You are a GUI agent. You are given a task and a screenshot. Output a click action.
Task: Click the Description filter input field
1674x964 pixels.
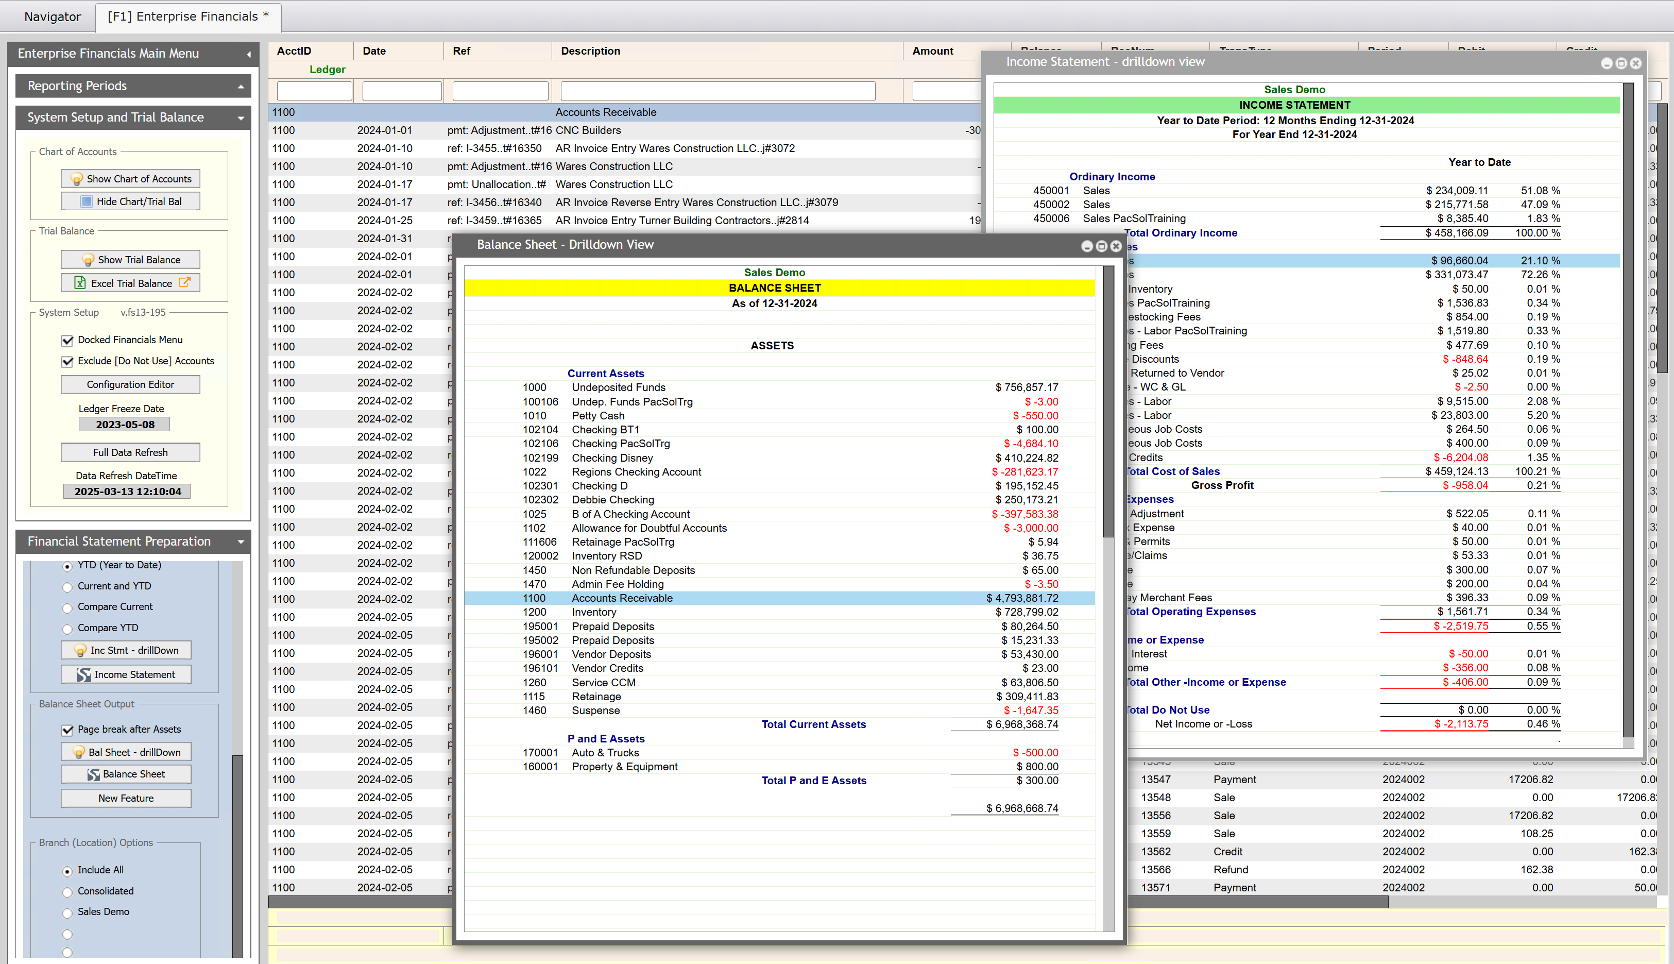(717, 90)
